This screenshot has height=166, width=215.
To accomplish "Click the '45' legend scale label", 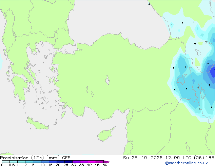I will pos(97,165).
